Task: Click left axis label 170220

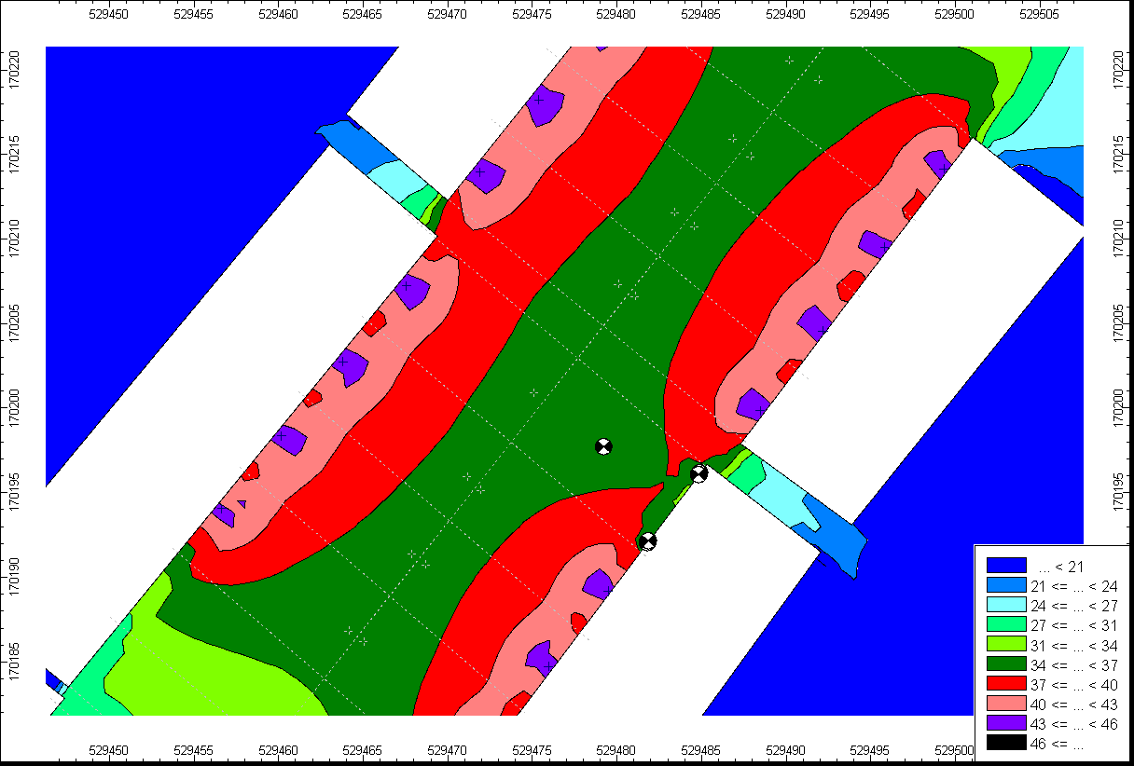Action: point(15,69)
